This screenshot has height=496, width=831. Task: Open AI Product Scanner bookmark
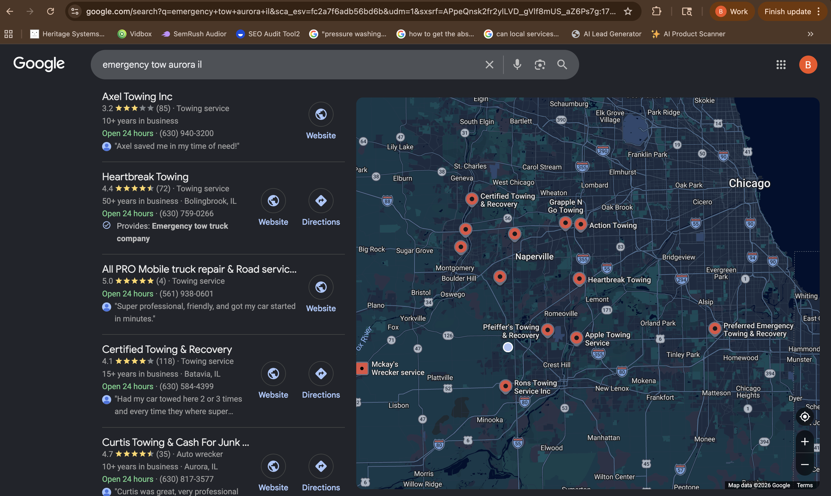coord(689,34)
